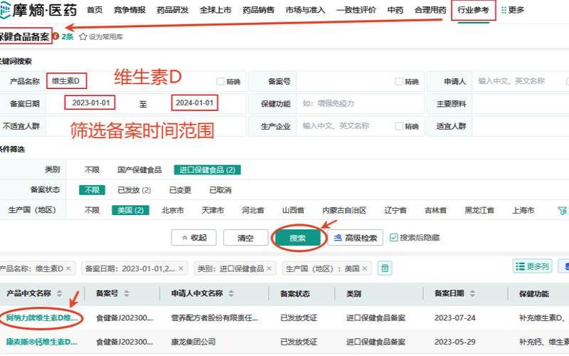
Task: Open 药品研发 navigation tab
Action: pos(172,10)
